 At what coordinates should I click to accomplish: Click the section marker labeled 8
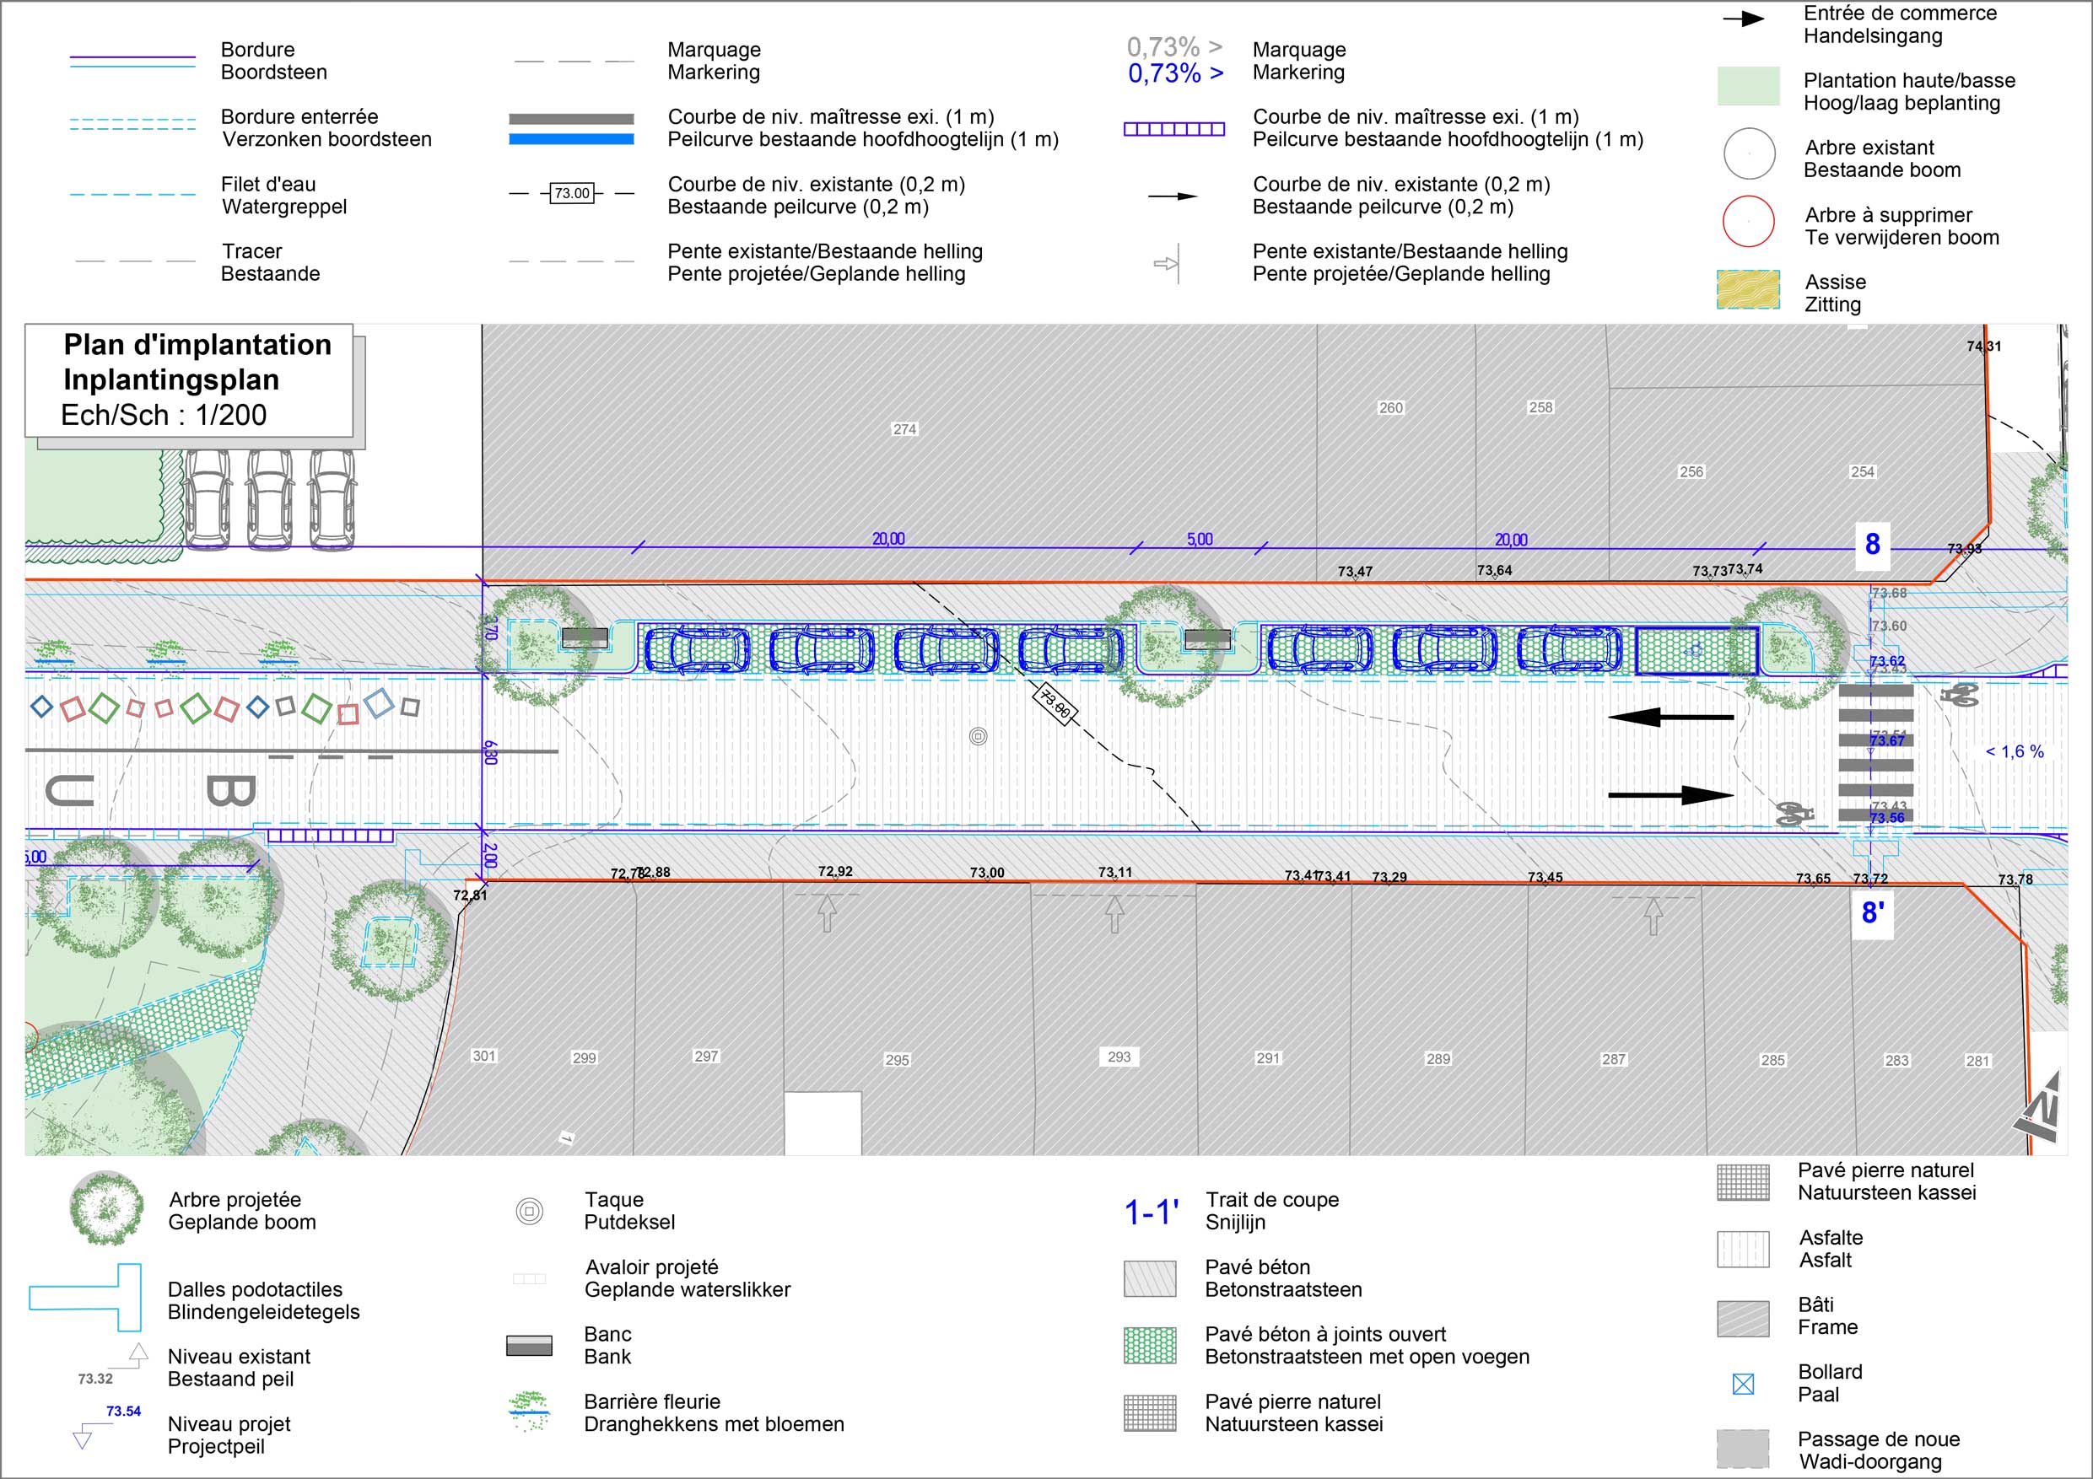(x=1873, y=545)
